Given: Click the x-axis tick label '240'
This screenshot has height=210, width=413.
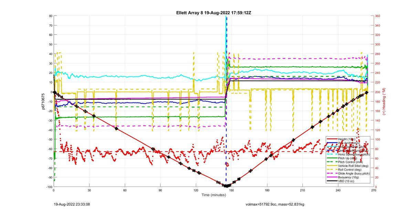Looking at the screenshot, I should [x=338, y=190].
